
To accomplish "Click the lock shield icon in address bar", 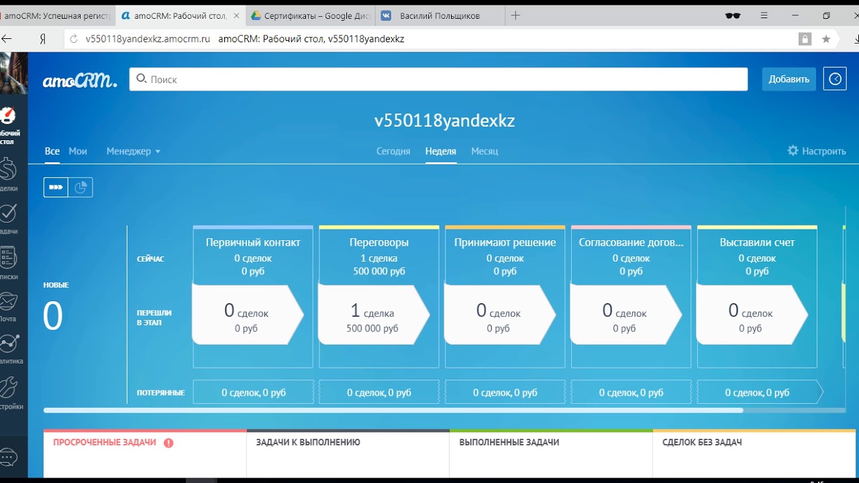I will 805,39.
